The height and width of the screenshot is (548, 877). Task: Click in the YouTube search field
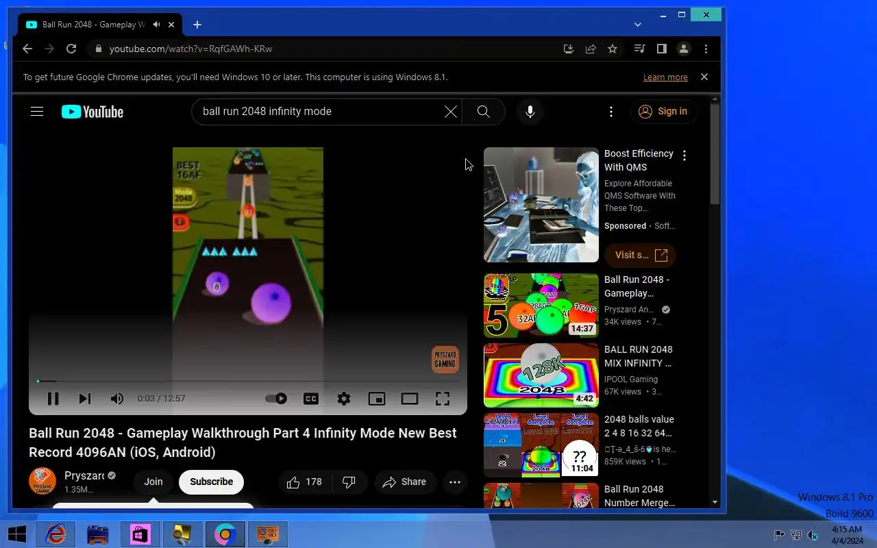coord(322,112)
